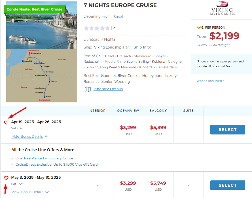Click the star rating icons
252x198 pixels.
coord(97,28)
